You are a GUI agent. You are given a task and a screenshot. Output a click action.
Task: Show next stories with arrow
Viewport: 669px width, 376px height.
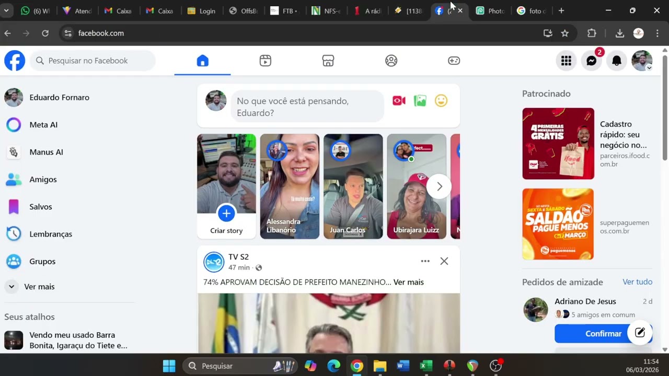click(x=439, y=186)
